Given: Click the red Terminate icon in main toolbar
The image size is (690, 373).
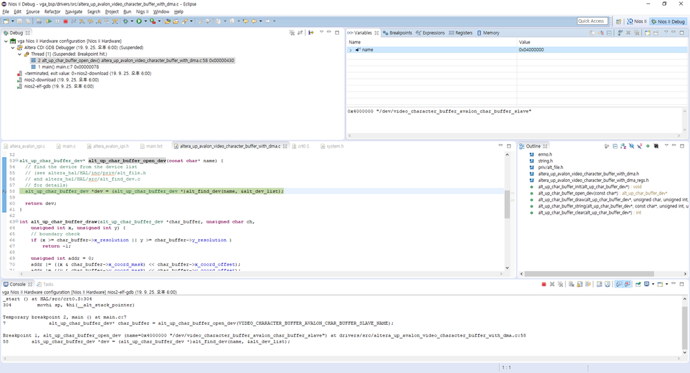Looking at the screenshot, I should (x=66, y=21).
